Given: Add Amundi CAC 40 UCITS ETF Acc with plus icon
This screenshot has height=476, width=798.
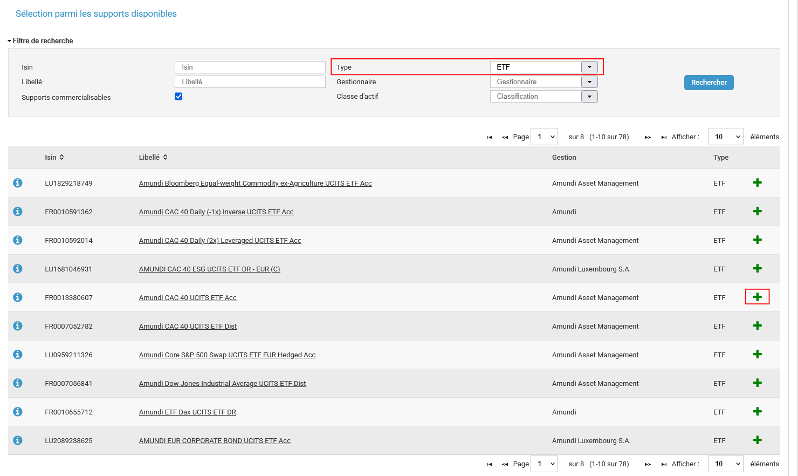Looking at the screenshot, I should point(757,297).
